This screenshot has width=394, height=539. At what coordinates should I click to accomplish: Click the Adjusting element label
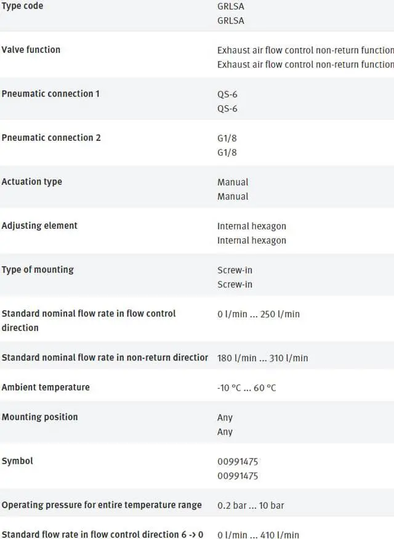tap(39, 225)
